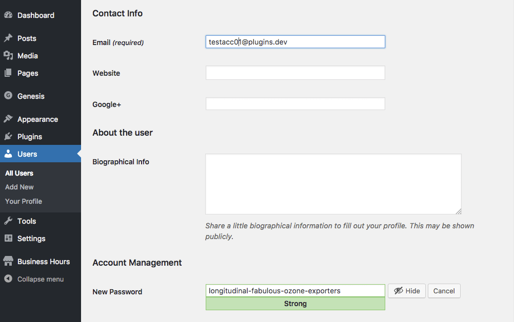Click the Business Hours store icon
This screenshot has height=322, width=514.
click(x=8, y=262)
